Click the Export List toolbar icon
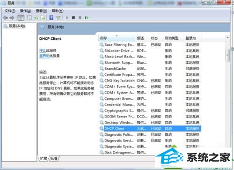This screenshot has height=170, width=234. pyautogui.click(x=43, y=18)
